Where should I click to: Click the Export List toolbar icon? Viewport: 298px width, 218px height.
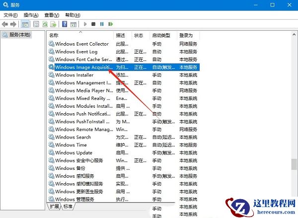[54, 24]
